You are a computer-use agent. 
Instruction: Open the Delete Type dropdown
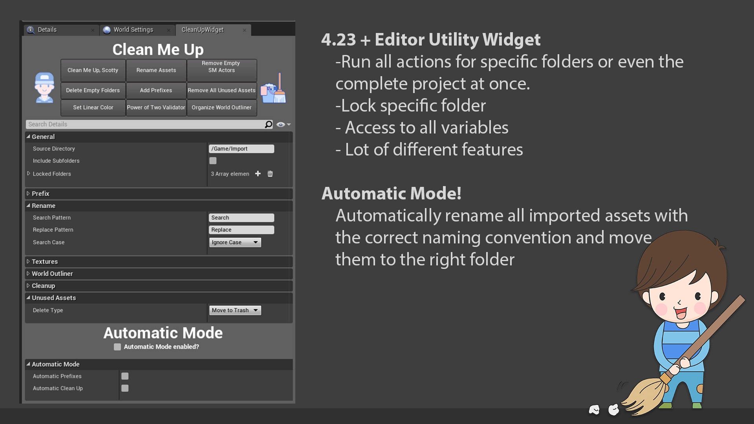pos(235,310)
